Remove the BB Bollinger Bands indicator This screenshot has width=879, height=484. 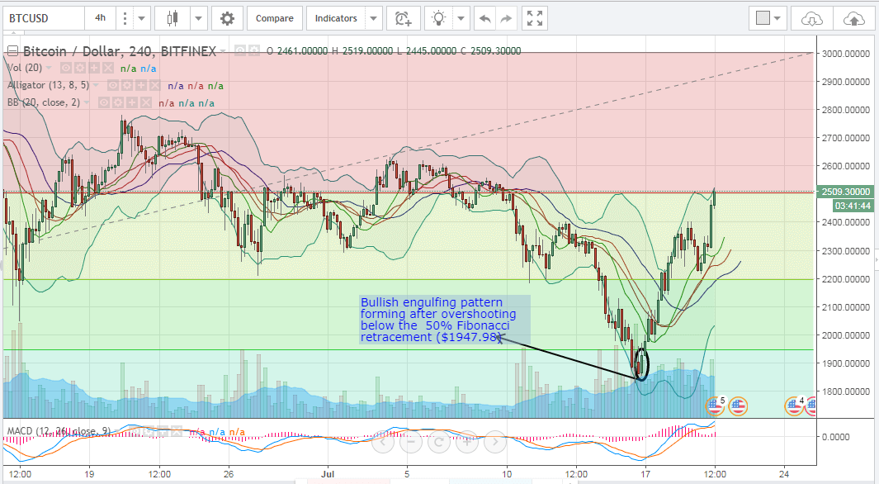click(x=146, y=102)
